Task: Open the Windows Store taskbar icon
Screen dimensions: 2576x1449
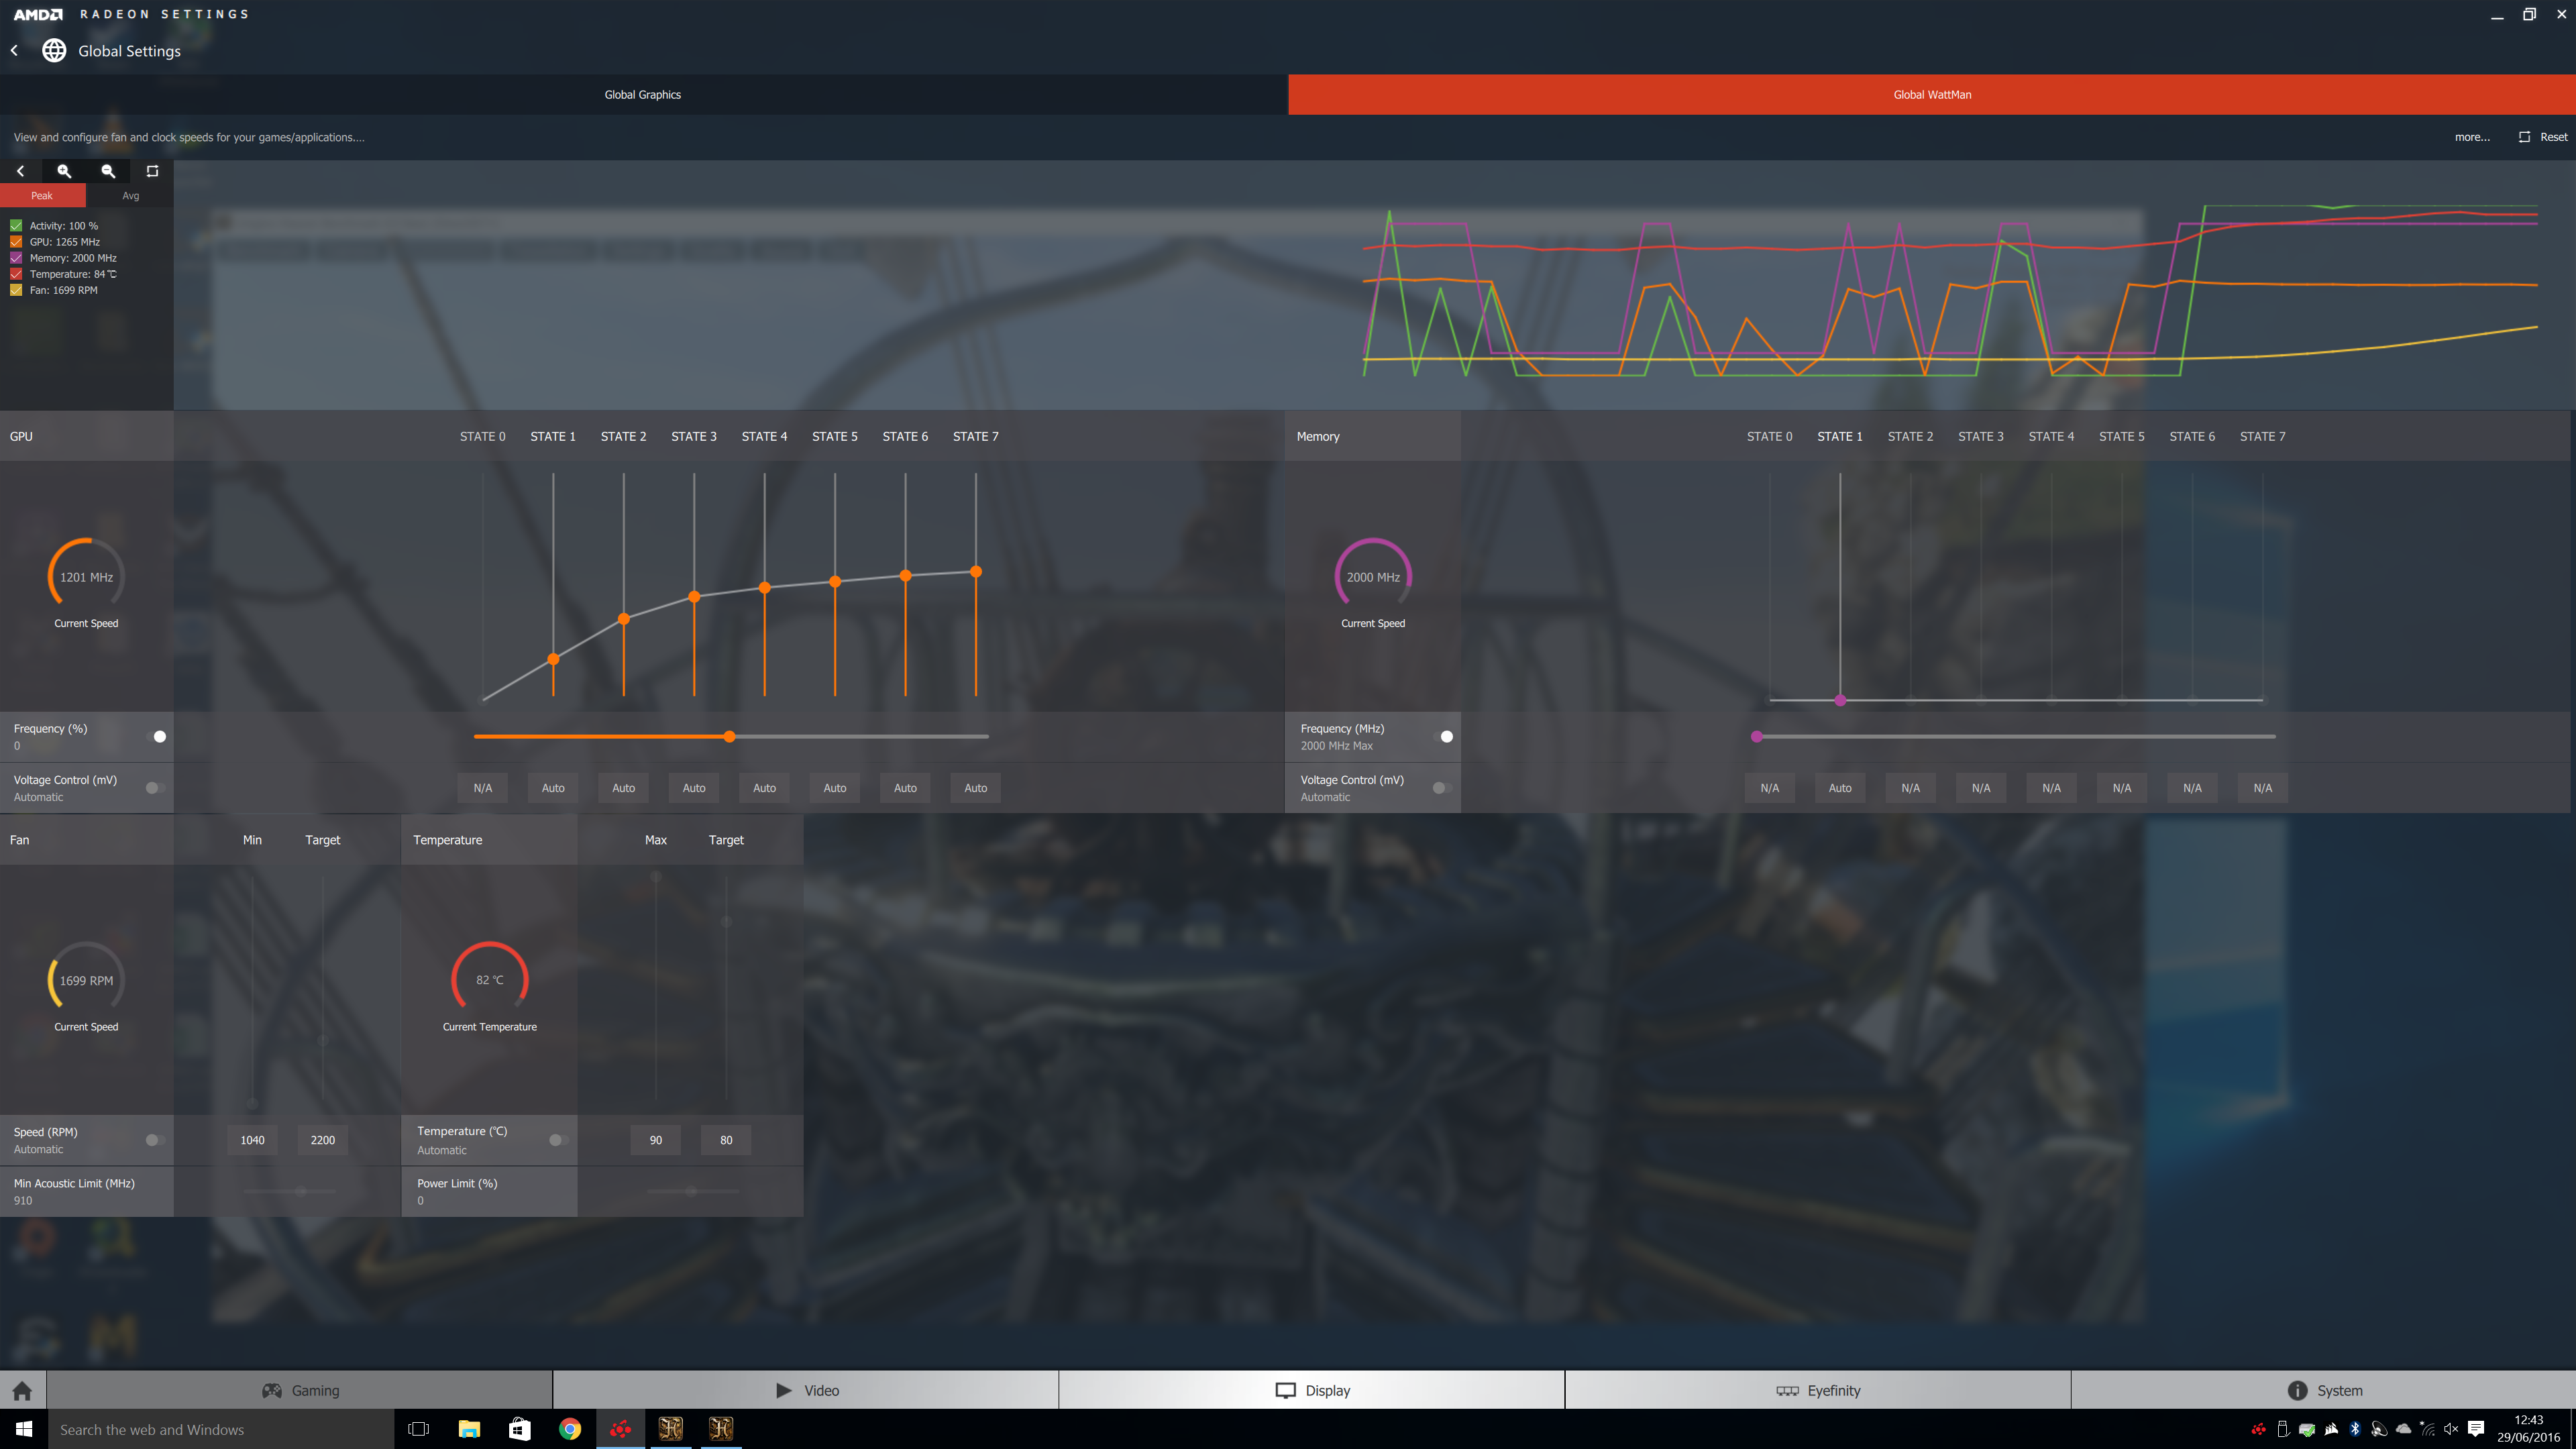Action: 519,1429
